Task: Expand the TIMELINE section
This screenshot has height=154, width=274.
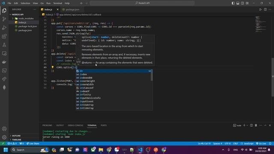Action: coord(17,140)
